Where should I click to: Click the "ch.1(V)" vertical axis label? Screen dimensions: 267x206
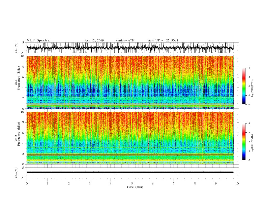(16, 48)
